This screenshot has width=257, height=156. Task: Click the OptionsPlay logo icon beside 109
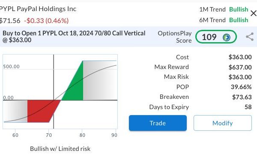(227, 38)
